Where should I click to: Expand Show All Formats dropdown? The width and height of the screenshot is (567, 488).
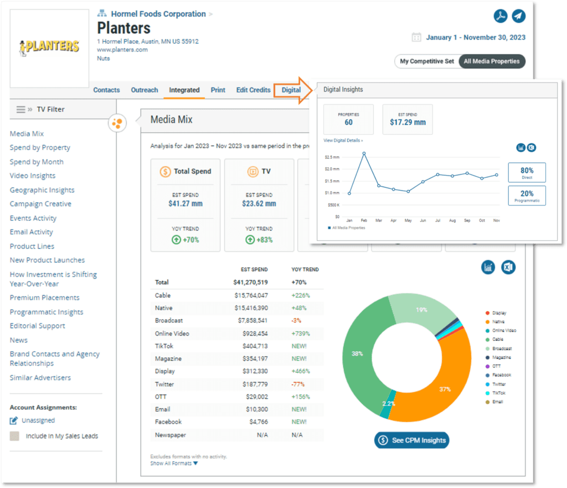pyautogui.click(x=174, y=464)
